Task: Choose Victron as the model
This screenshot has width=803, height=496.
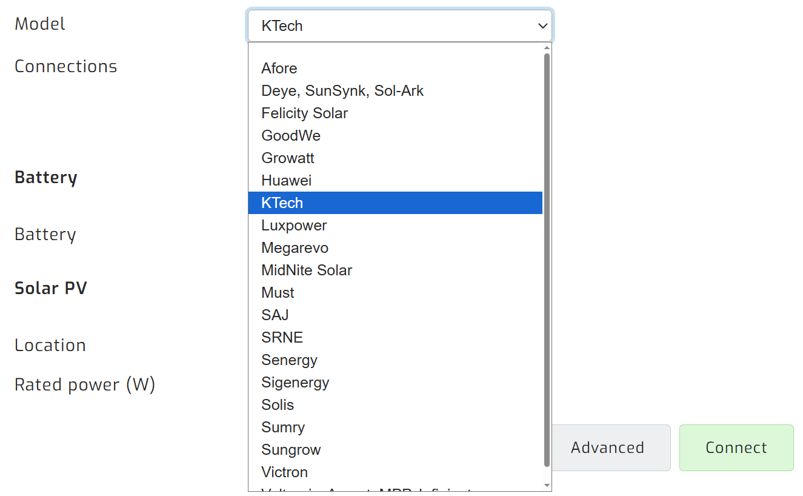Action: click(x=284, y=472)
